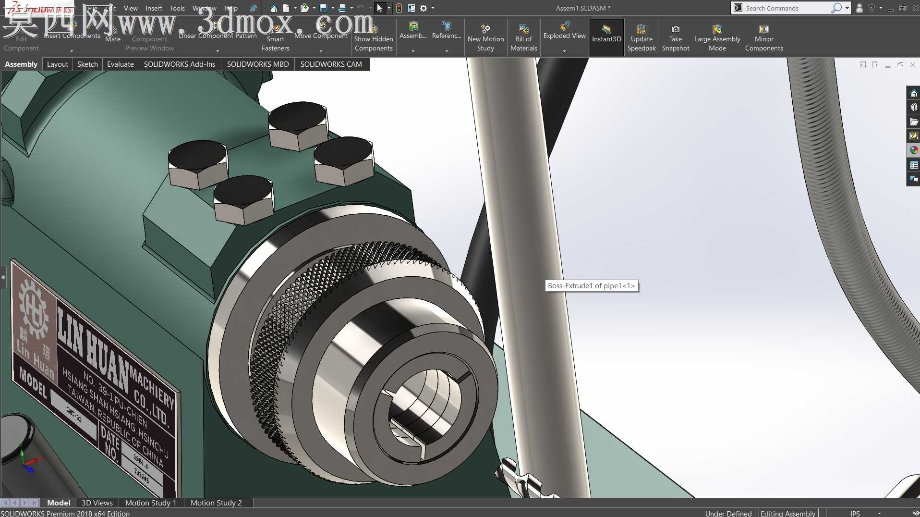
Task: Open SOLIDWORKS Forum task pane tab
Action: click(914, 179)
